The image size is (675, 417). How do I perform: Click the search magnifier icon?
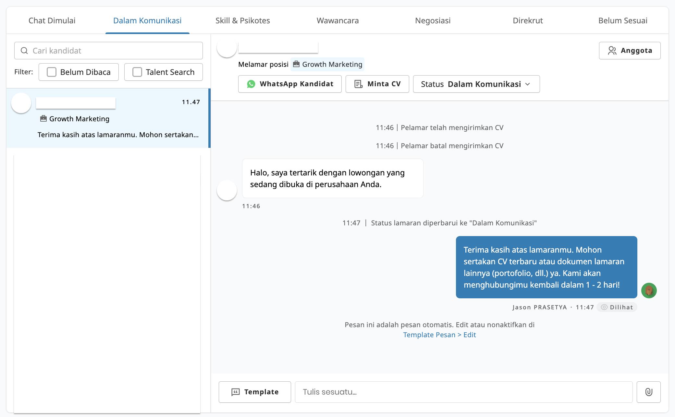point(24,51)
